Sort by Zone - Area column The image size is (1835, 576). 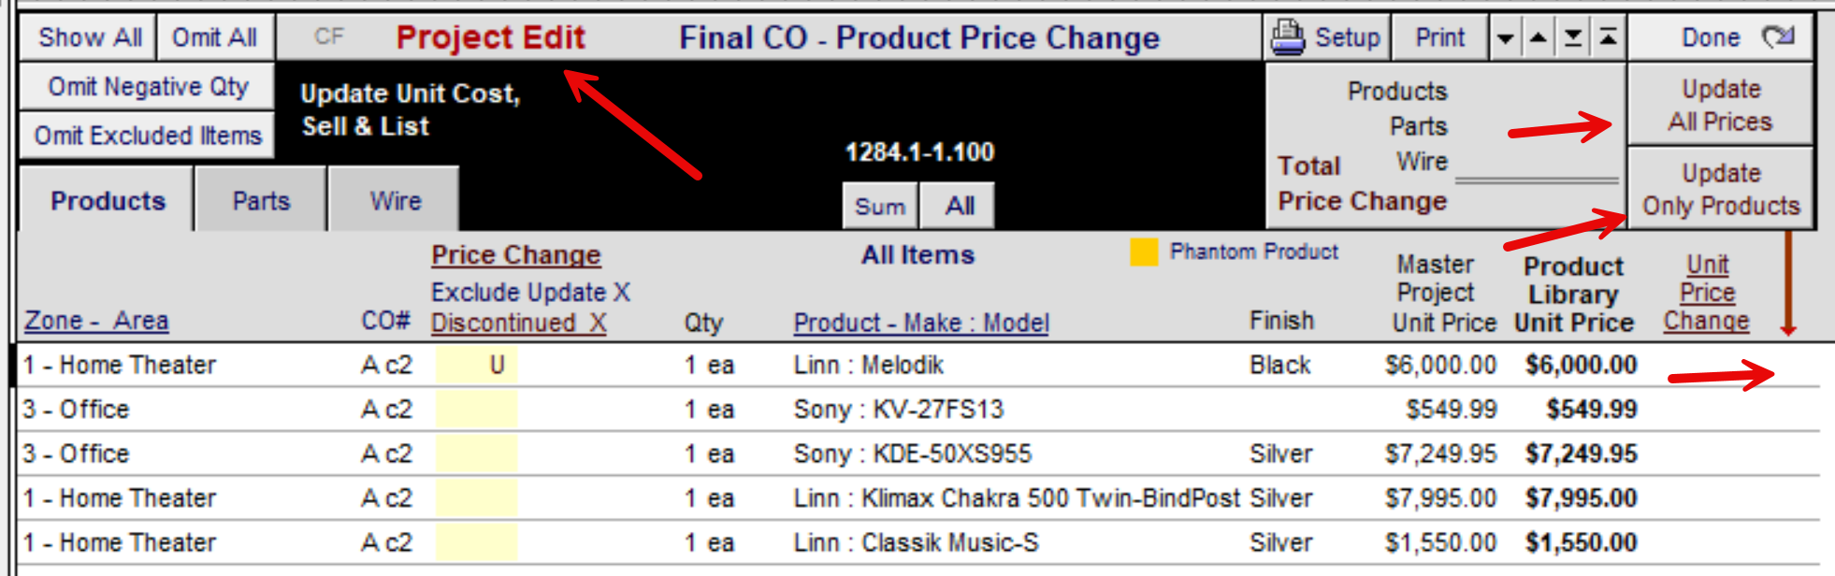coord(96,321)
